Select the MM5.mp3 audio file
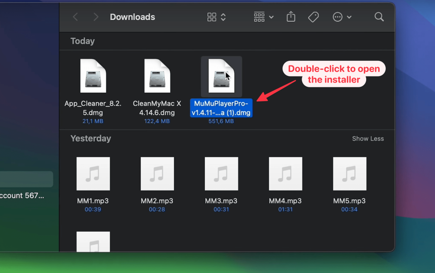 coord(349,173)
